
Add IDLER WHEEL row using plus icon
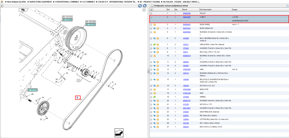pos(151,24)
